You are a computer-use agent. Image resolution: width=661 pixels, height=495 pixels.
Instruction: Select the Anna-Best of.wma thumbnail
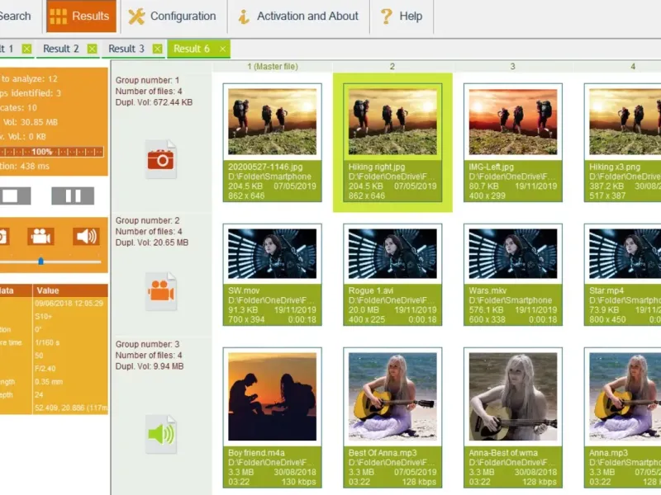[513, 397]
